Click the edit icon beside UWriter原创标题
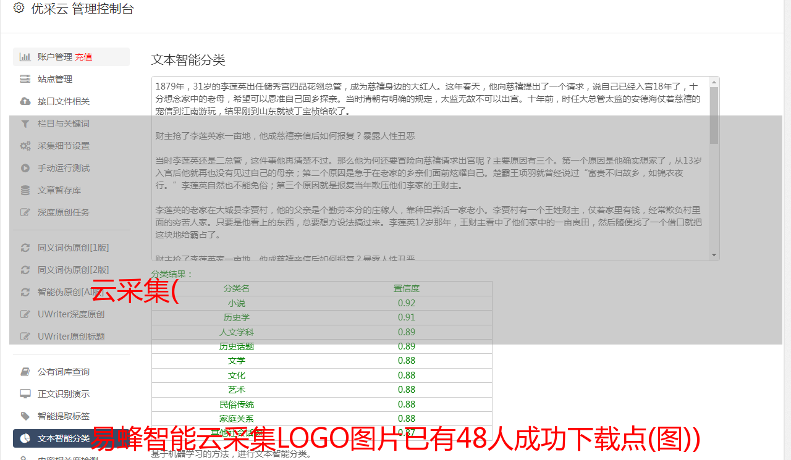Image resolution: width=791 pixels, height=460 pixels. [25, 337]
